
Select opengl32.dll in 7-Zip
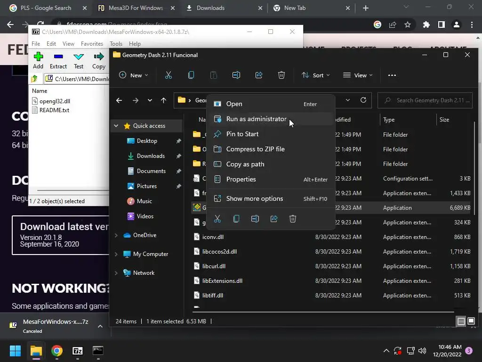[51, 101]
